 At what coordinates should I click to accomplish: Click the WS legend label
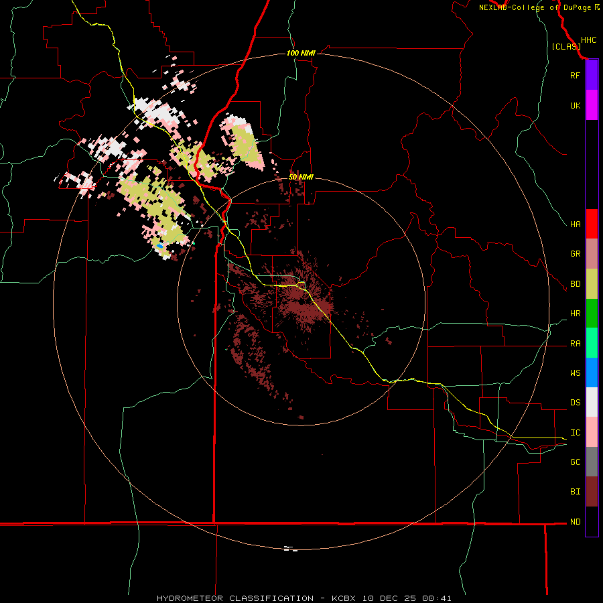click(575, 373)
